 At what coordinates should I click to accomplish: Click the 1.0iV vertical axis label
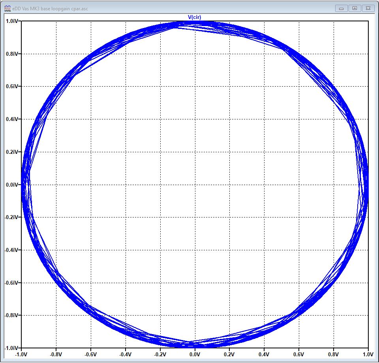pos(12,21)
